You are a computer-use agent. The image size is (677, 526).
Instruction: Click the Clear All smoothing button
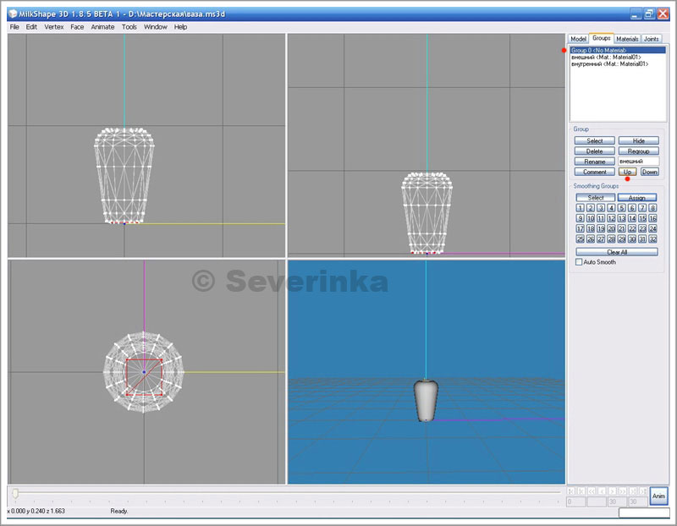click(616, 252)
